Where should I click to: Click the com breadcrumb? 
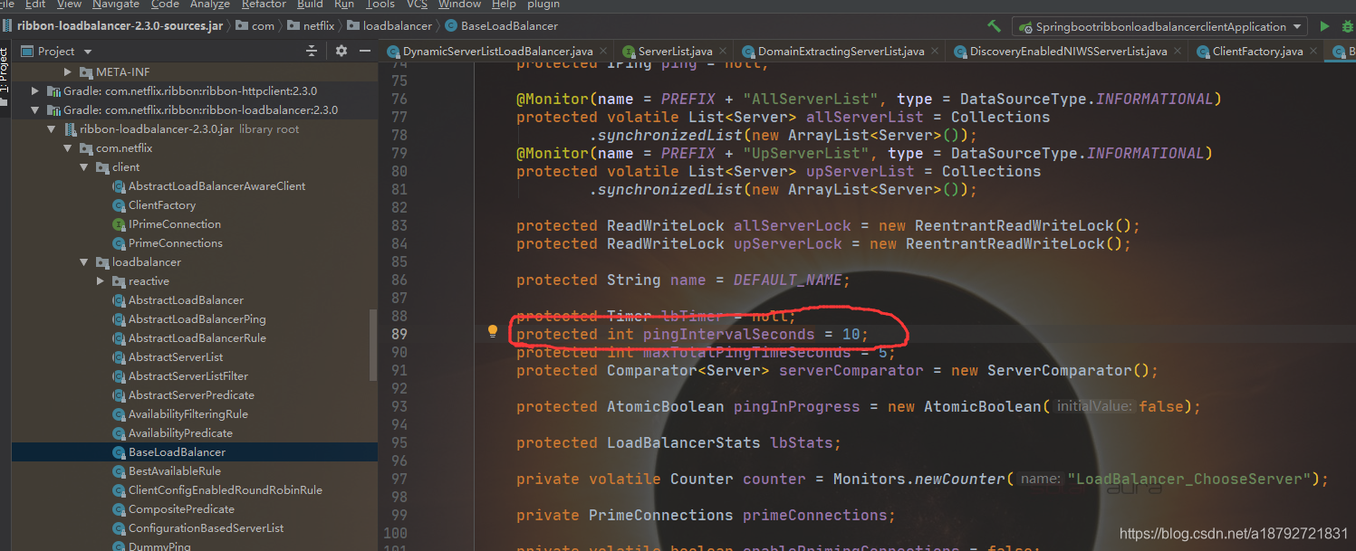click(x=264, y=25)
